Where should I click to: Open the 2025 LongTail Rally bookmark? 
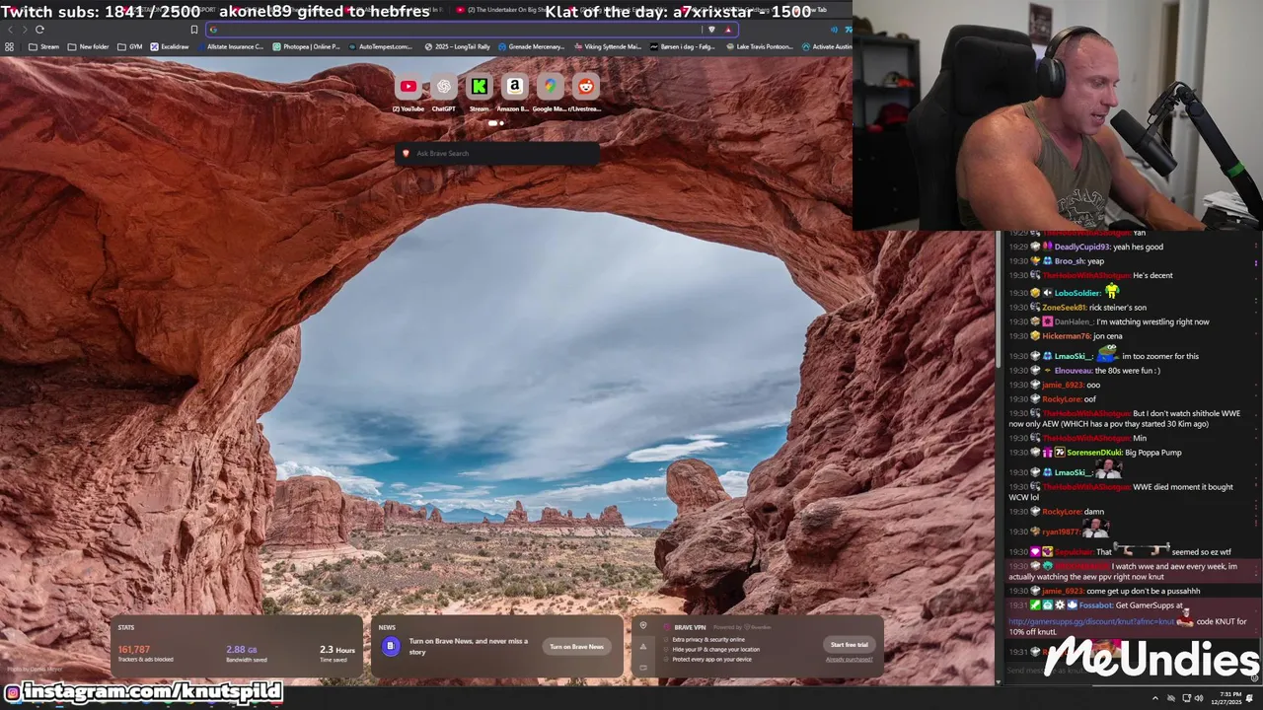457,46
